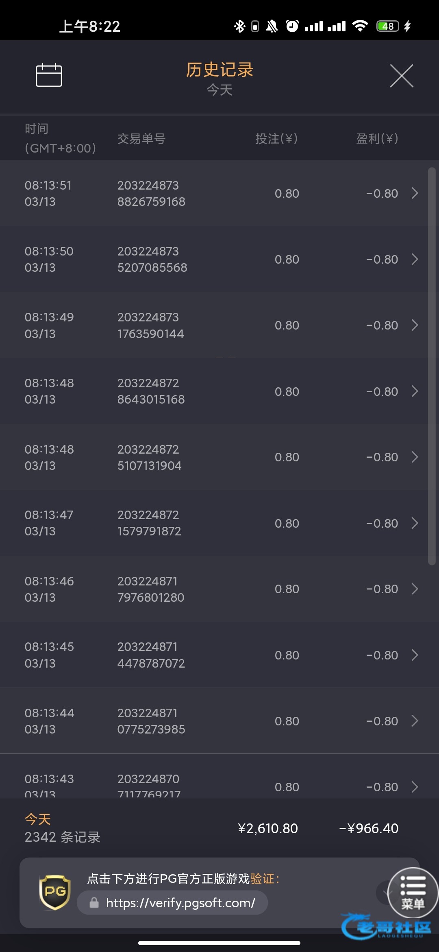Click the PG shield logo

pyautogui.click(x=55, y=892)
